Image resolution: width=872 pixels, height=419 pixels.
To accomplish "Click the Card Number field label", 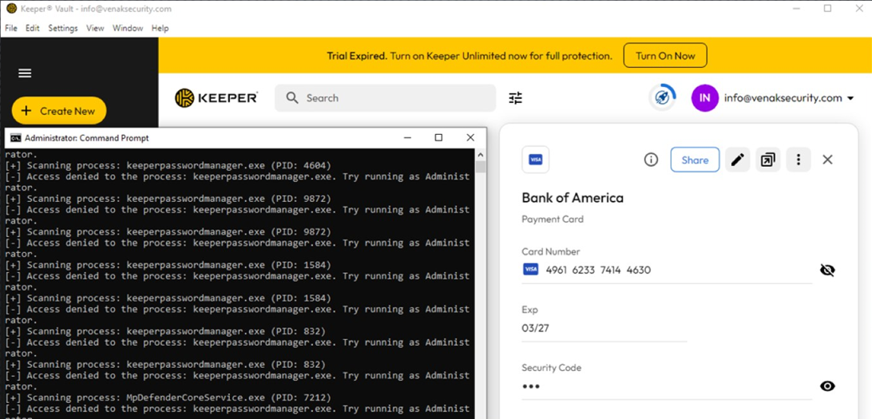I will click(x=550, y=251).
